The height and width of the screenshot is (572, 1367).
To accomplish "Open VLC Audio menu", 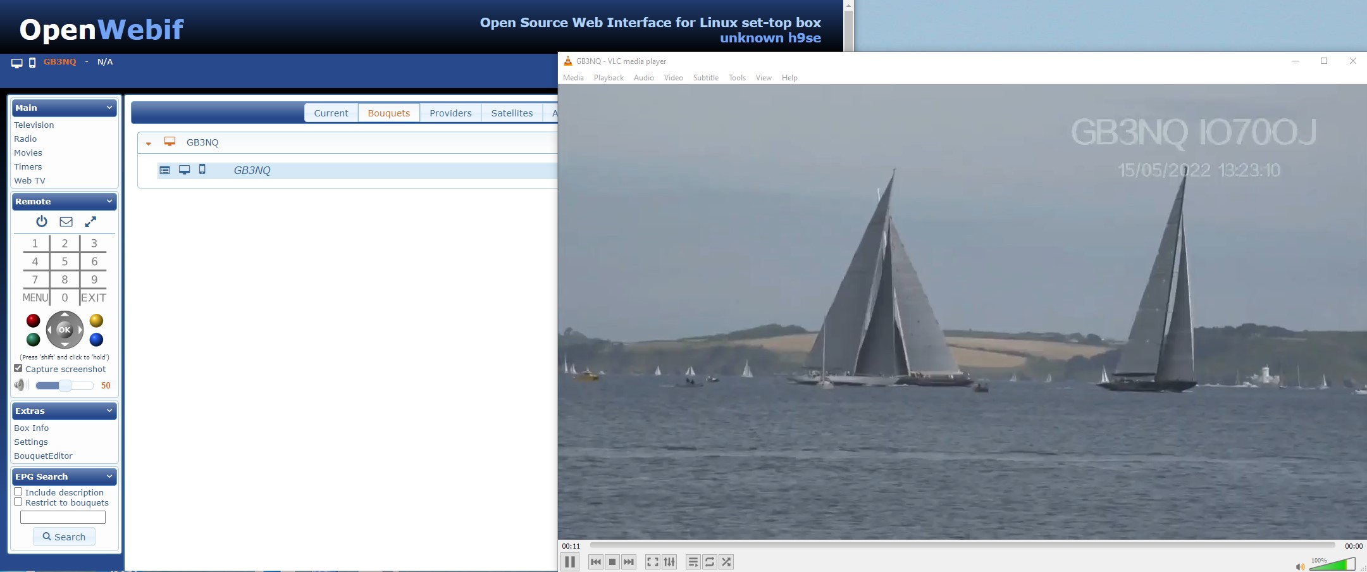I will click(644, 78).
